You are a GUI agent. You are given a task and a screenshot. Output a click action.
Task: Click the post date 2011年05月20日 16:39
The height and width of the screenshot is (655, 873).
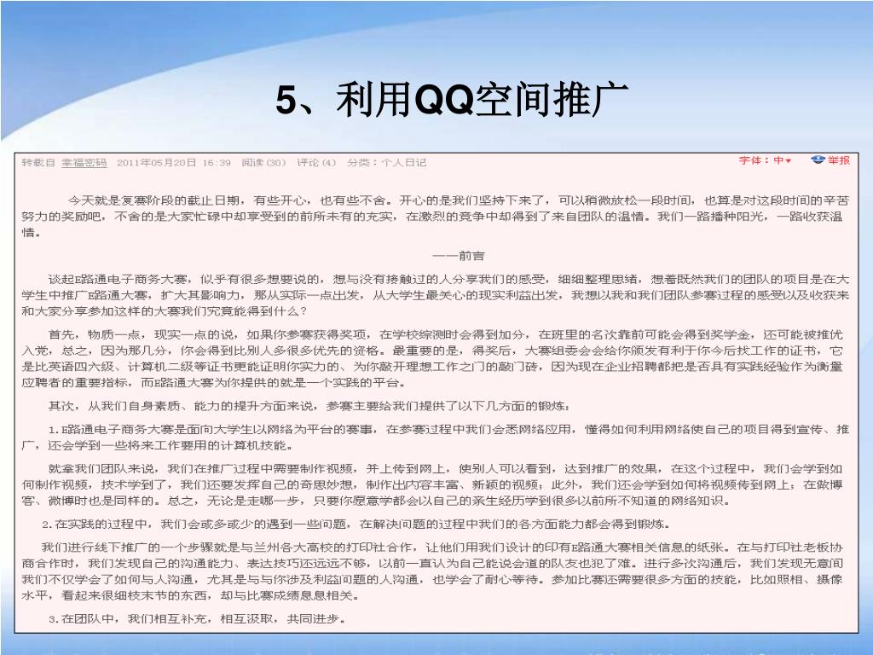point(174,163)
